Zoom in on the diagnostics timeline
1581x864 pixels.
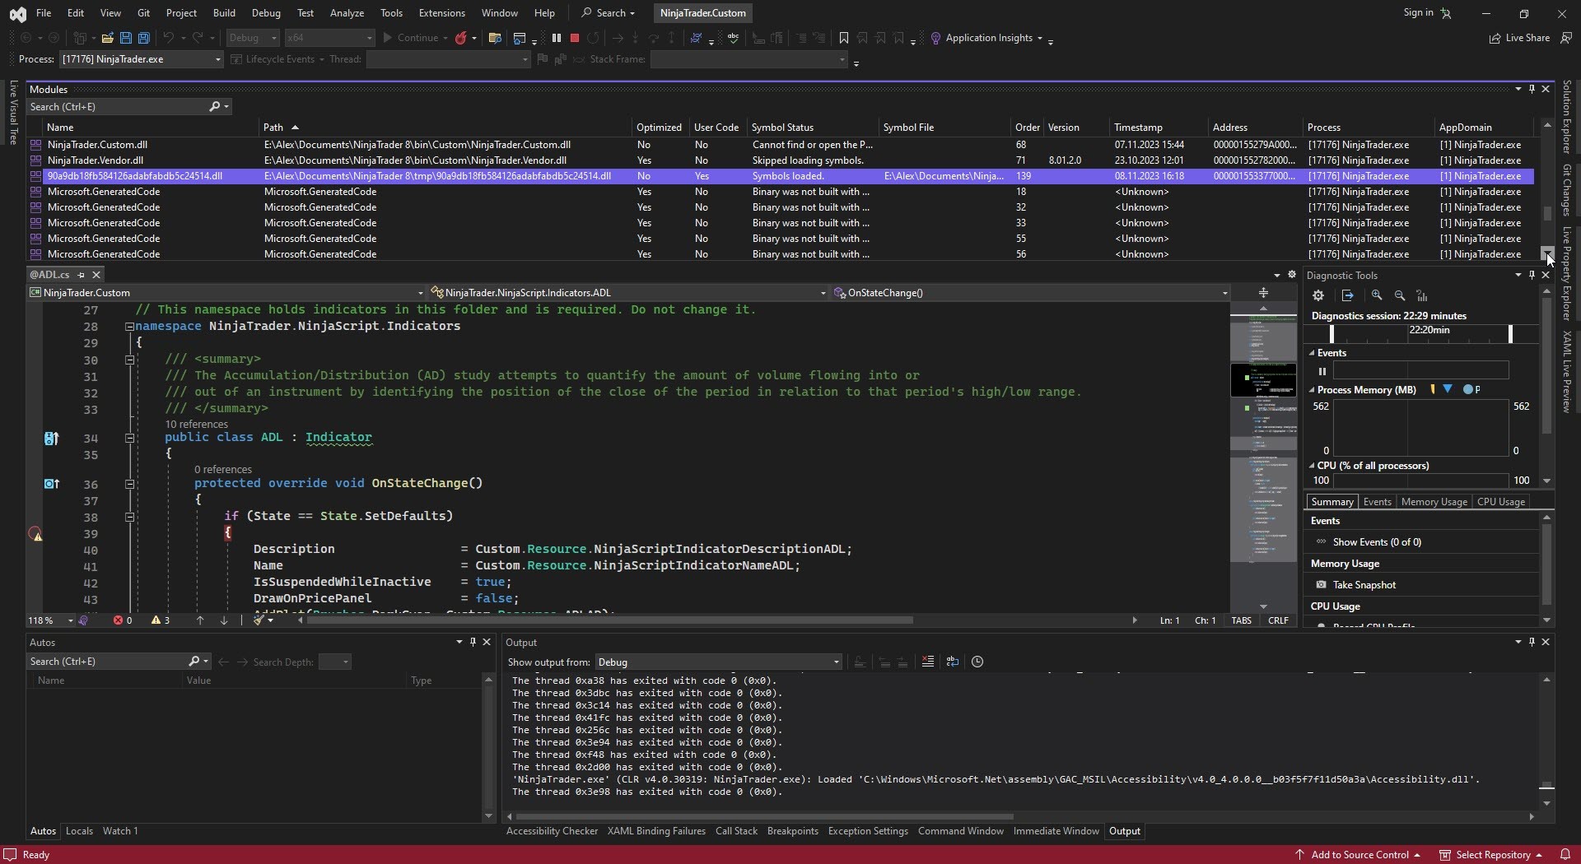click(1377, 295)
